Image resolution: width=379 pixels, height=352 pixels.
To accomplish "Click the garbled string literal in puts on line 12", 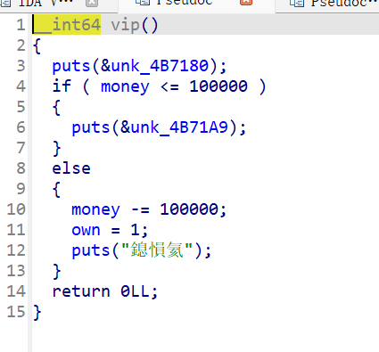I will tap(157, 250).
